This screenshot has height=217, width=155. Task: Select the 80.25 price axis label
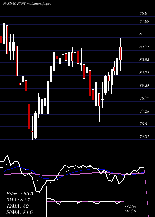coord(144,85)
